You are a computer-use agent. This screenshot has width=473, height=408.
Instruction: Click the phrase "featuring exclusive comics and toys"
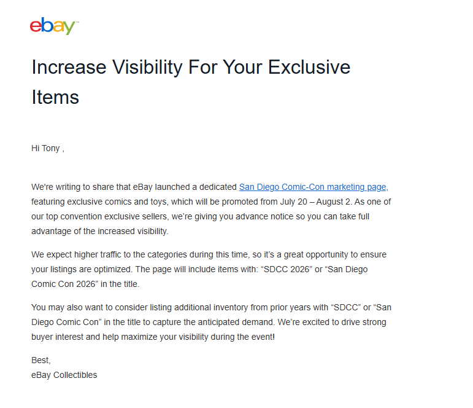pos(99,202)
